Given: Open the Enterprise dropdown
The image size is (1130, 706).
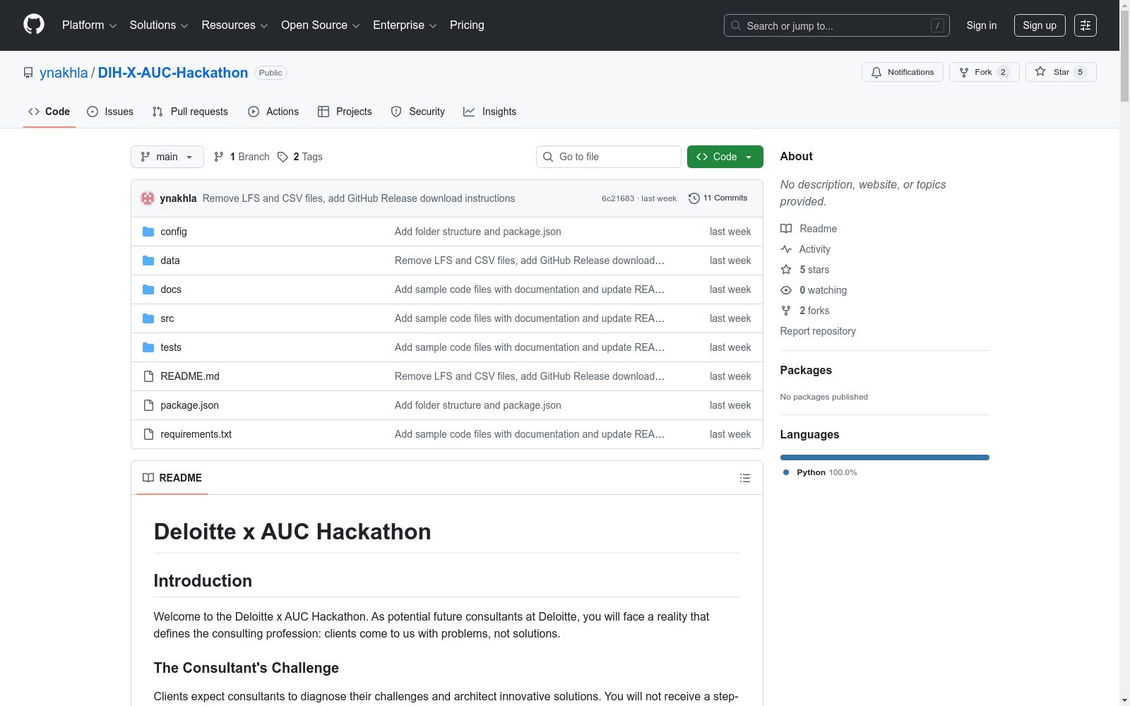Looking at the screenshot, I should pyautogui.click(x=405, y=25).
